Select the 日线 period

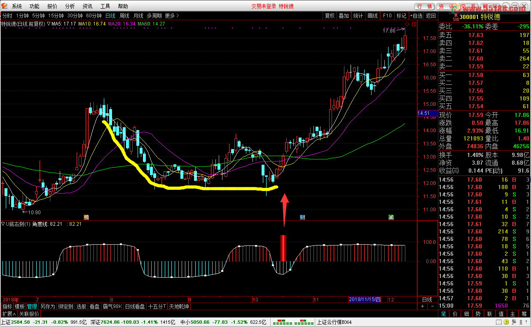tap(110, 16)
